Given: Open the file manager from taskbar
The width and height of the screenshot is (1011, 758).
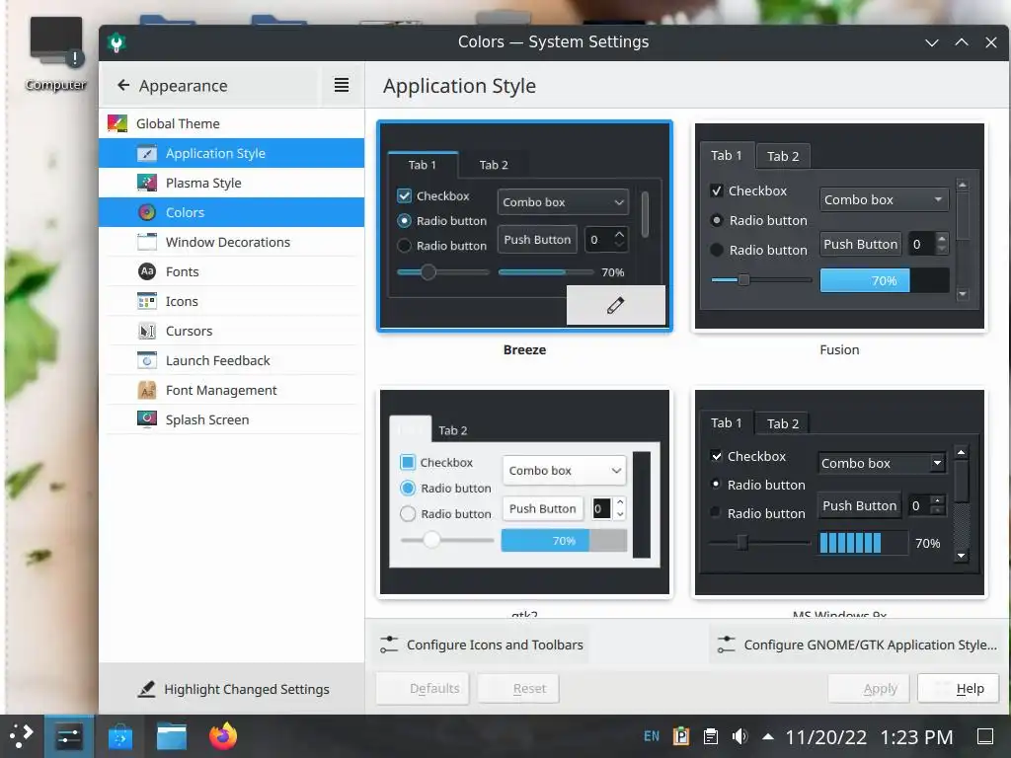Looking at the screenshot, I should coord(172,736).
